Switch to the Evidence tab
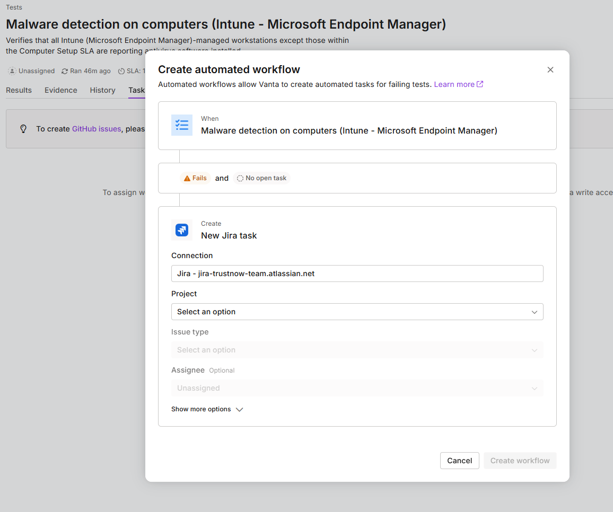 point(61,90)
